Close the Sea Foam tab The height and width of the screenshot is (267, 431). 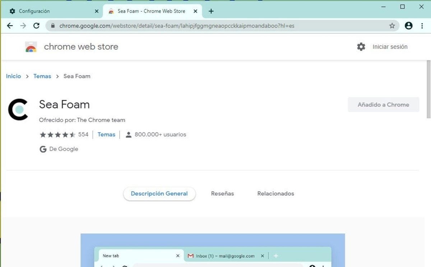click(195, 11)
